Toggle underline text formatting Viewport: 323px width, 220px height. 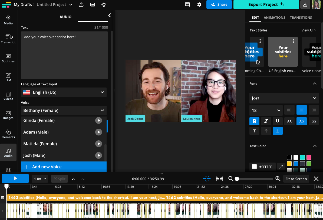(278, 121)
